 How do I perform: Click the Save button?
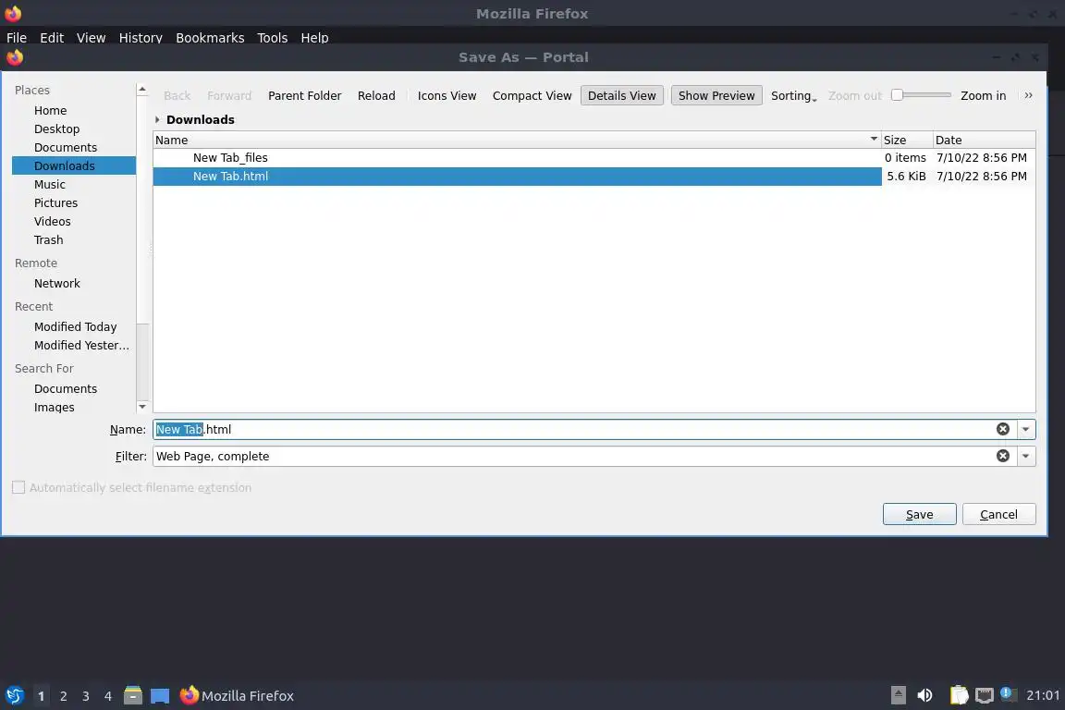click(x=919, y=514)
